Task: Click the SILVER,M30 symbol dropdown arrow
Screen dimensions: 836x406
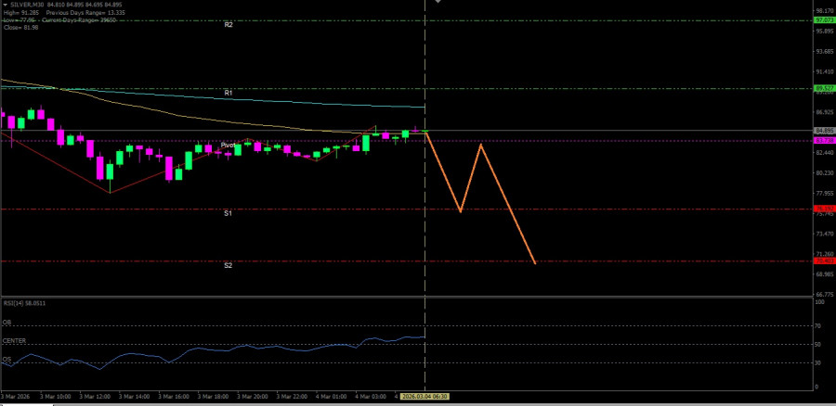Action: 4,4
